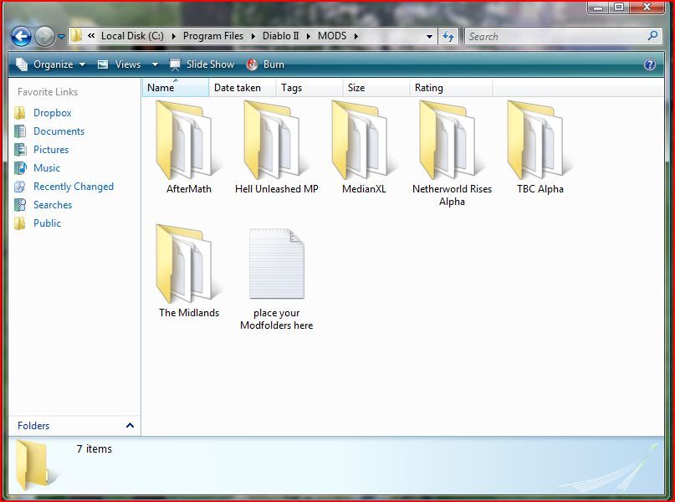
Task: Expand the arrow after MODS
Action: pos(356,36)
